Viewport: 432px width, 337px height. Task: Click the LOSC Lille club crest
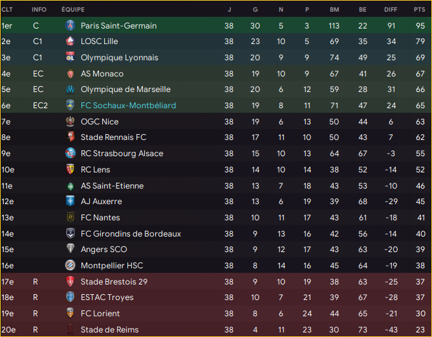(70, 41)
